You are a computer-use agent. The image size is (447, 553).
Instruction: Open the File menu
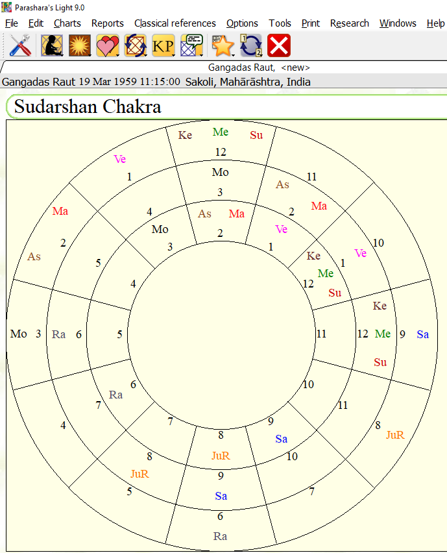click(12, 23)
